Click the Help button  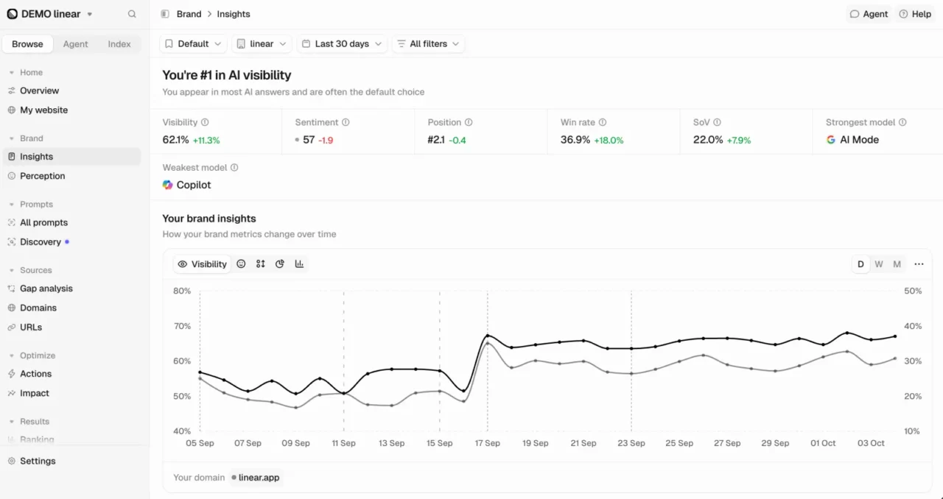tap(916, 14)
